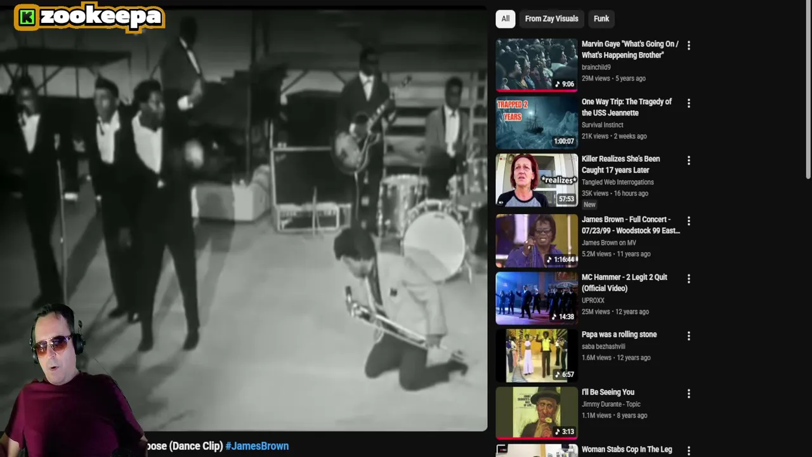Open I'll Be Seeing You title

(608, 392)
